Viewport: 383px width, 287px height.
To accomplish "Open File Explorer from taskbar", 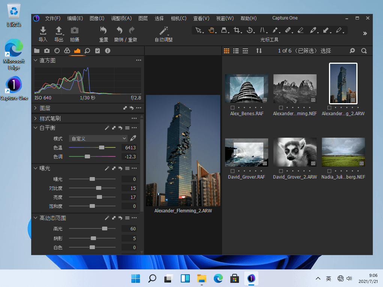I will tap(202, 278).
